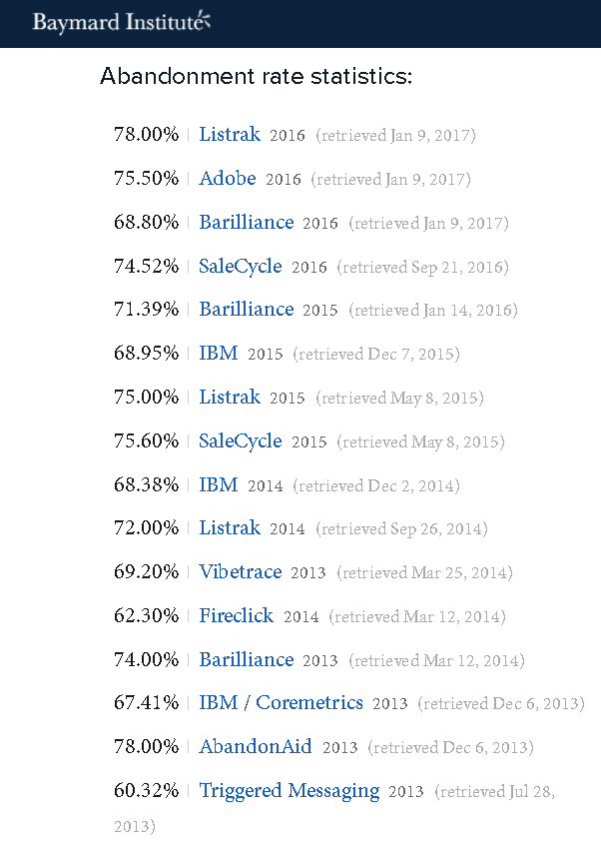
Task: Open the Triggered Messaging link
Action: 290,791
